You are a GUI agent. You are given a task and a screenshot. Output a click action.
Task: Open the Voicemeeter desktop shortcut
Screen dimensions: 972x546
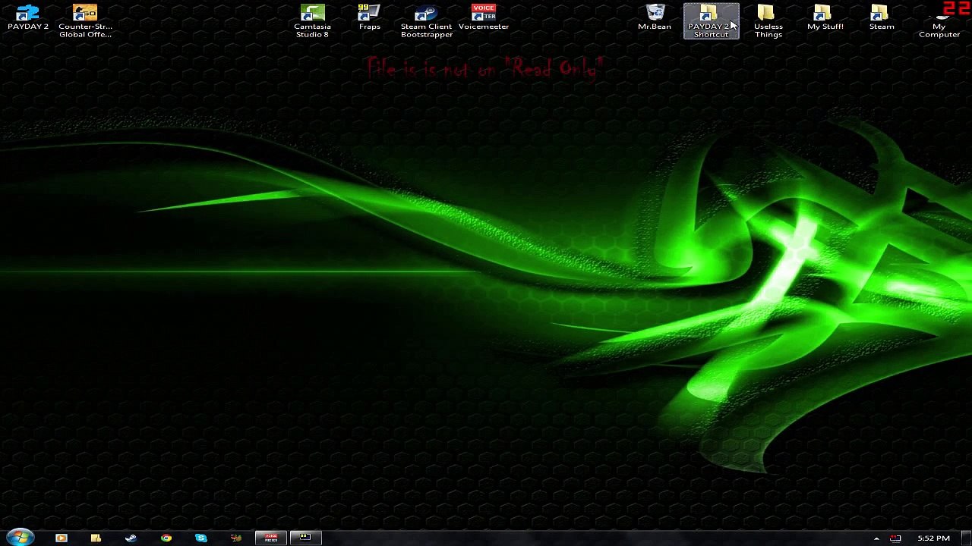(x=484, y=18)
